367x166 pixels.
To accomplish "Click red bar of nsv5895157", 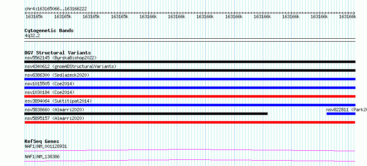I will coord(190,122).
